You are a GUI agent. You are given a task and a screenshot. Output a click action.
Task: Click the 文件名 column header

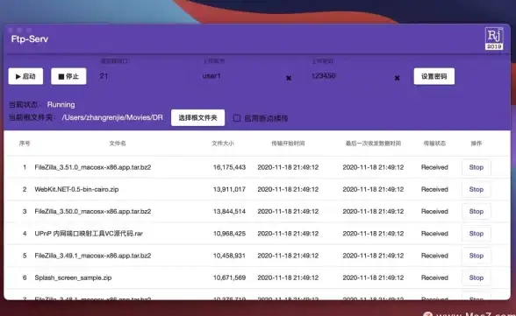118,144
